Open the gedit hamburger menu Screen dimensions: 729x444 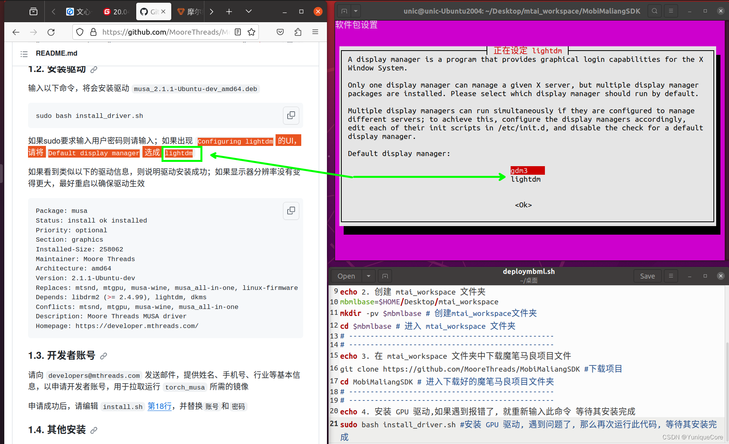tap(671, 276)
